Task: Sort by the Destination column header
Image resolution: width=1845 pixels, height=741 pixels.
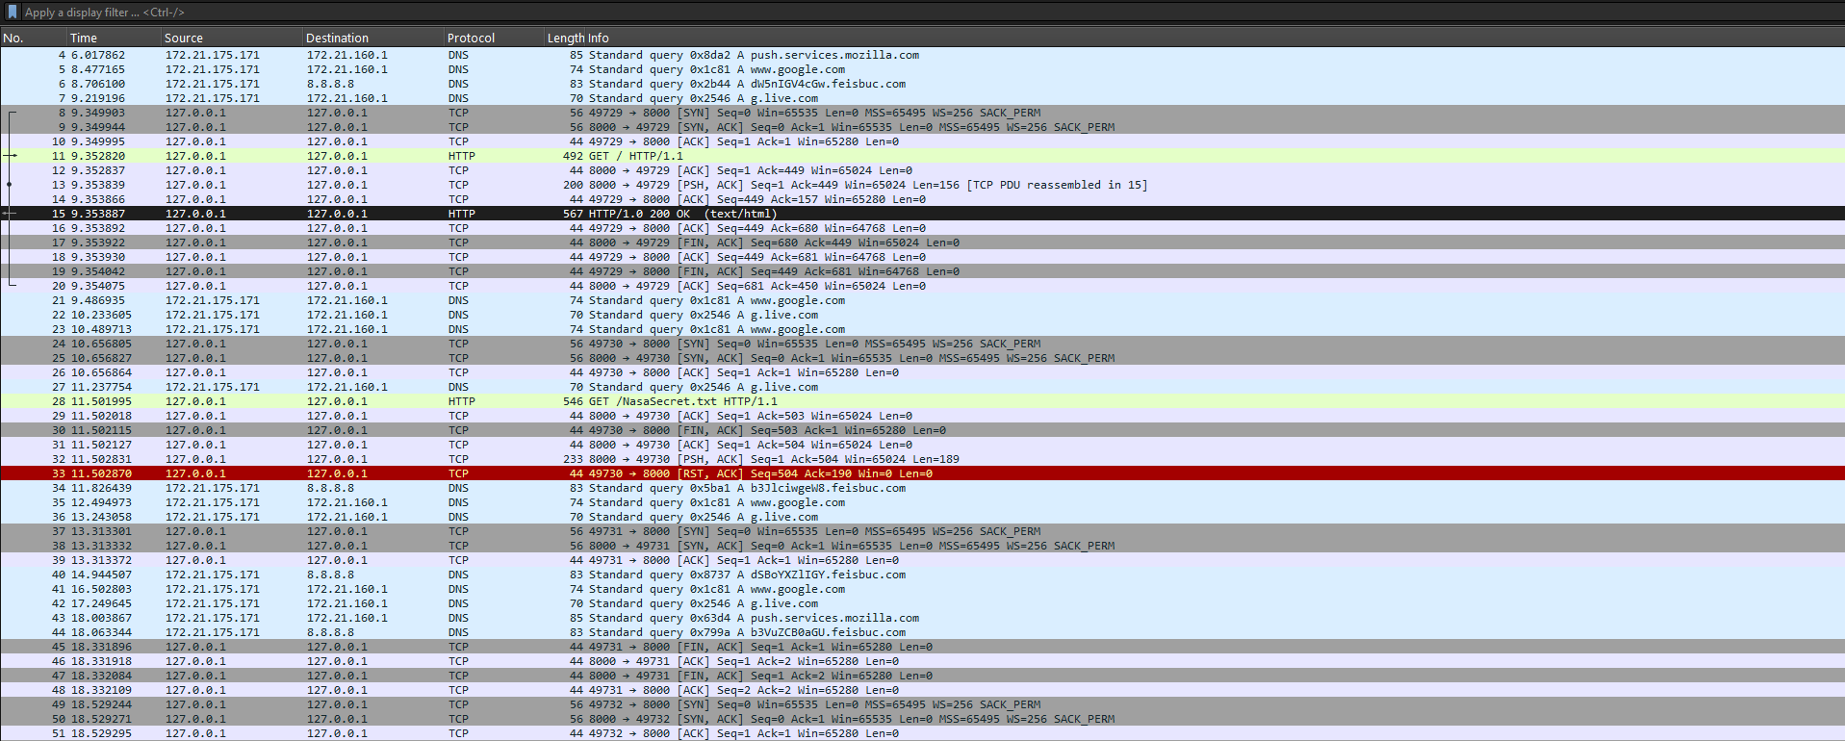Action: click(x=373, y=38)
